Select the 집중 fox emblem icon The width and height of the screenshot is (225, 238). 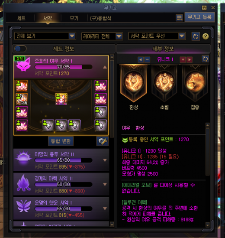pyautogui.click(x=195, y=82)
